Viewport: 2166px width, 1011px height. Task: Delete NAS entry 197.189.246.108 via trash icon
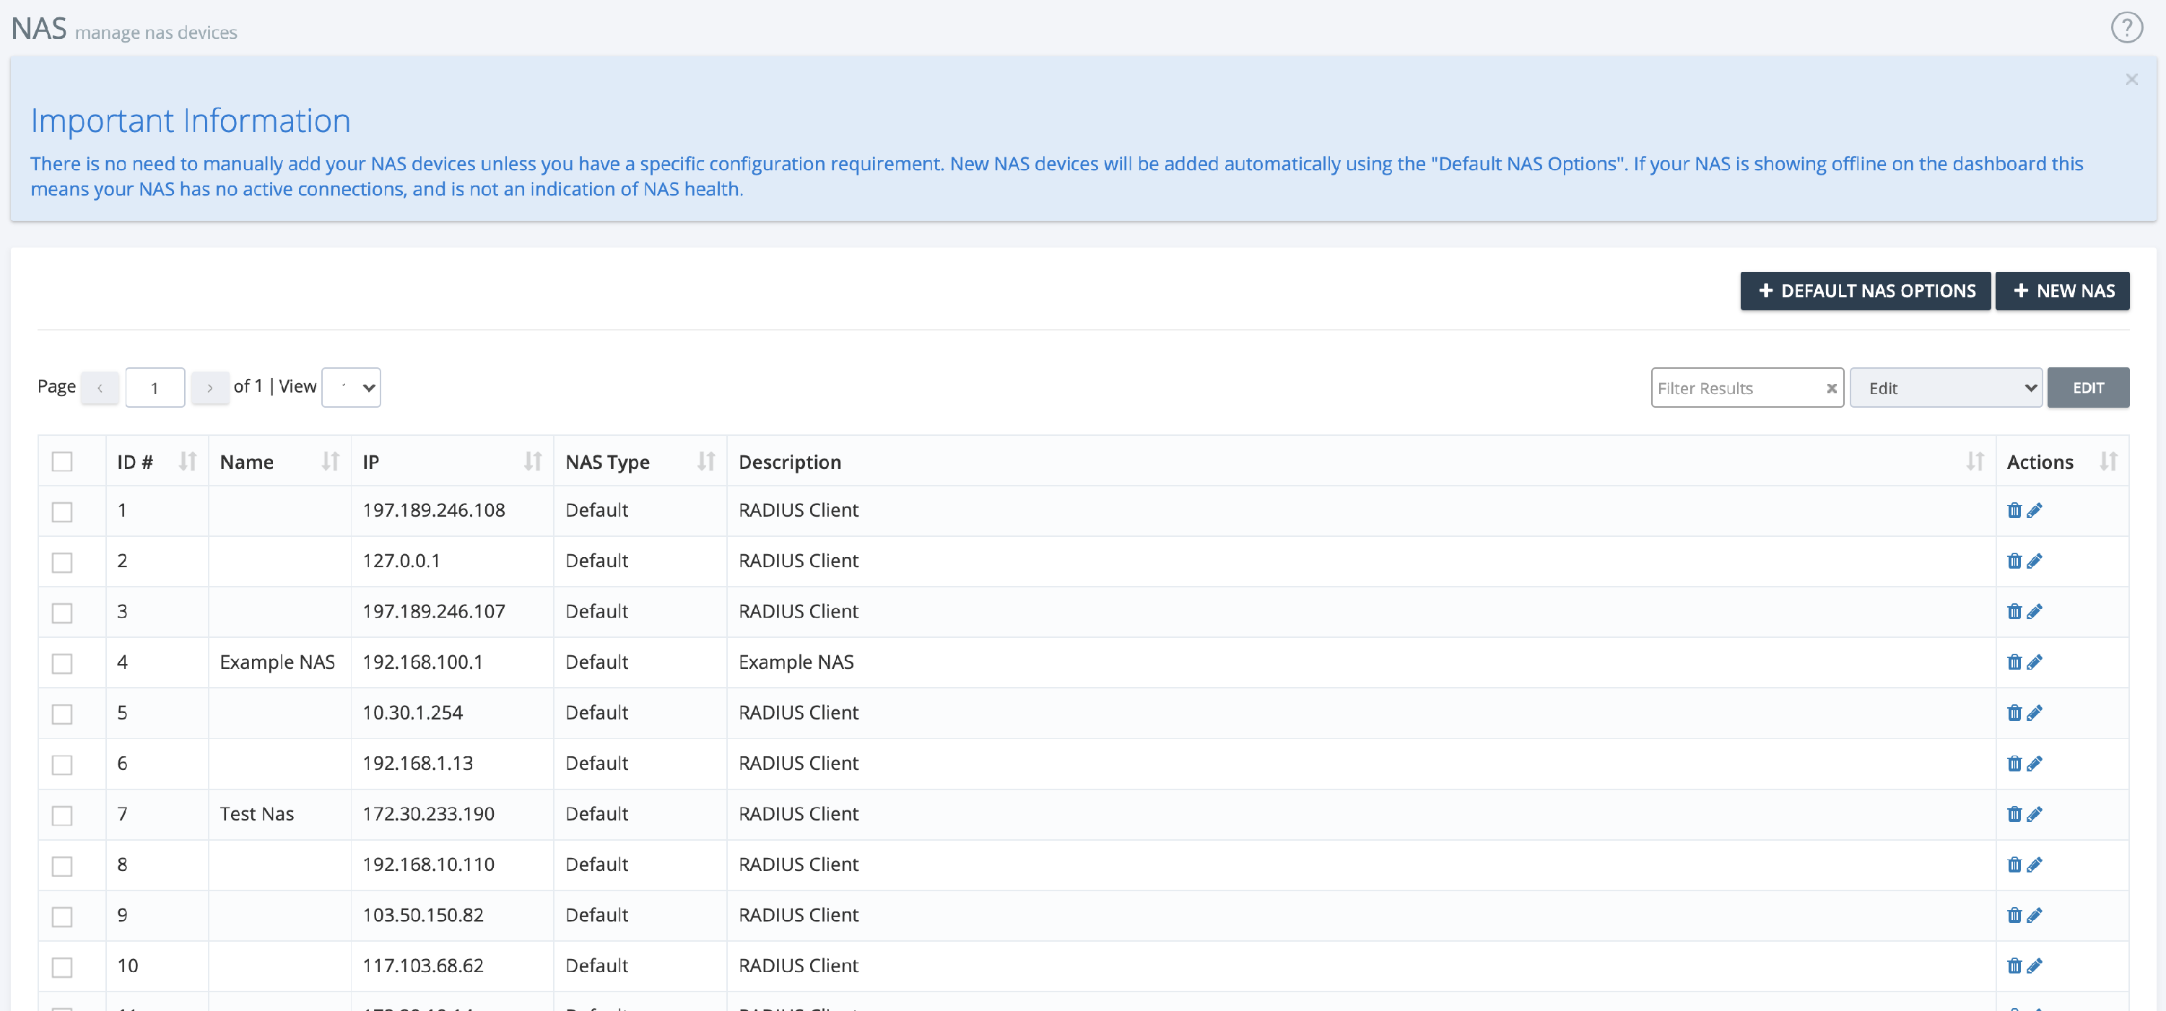[x=2014, y=510]
